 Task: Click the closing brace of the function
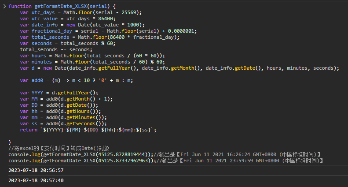10,142
